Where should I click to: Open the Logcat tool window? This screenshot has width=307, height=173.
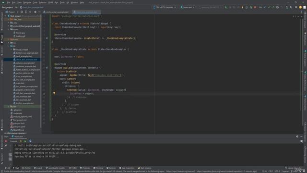click(38, 168)
